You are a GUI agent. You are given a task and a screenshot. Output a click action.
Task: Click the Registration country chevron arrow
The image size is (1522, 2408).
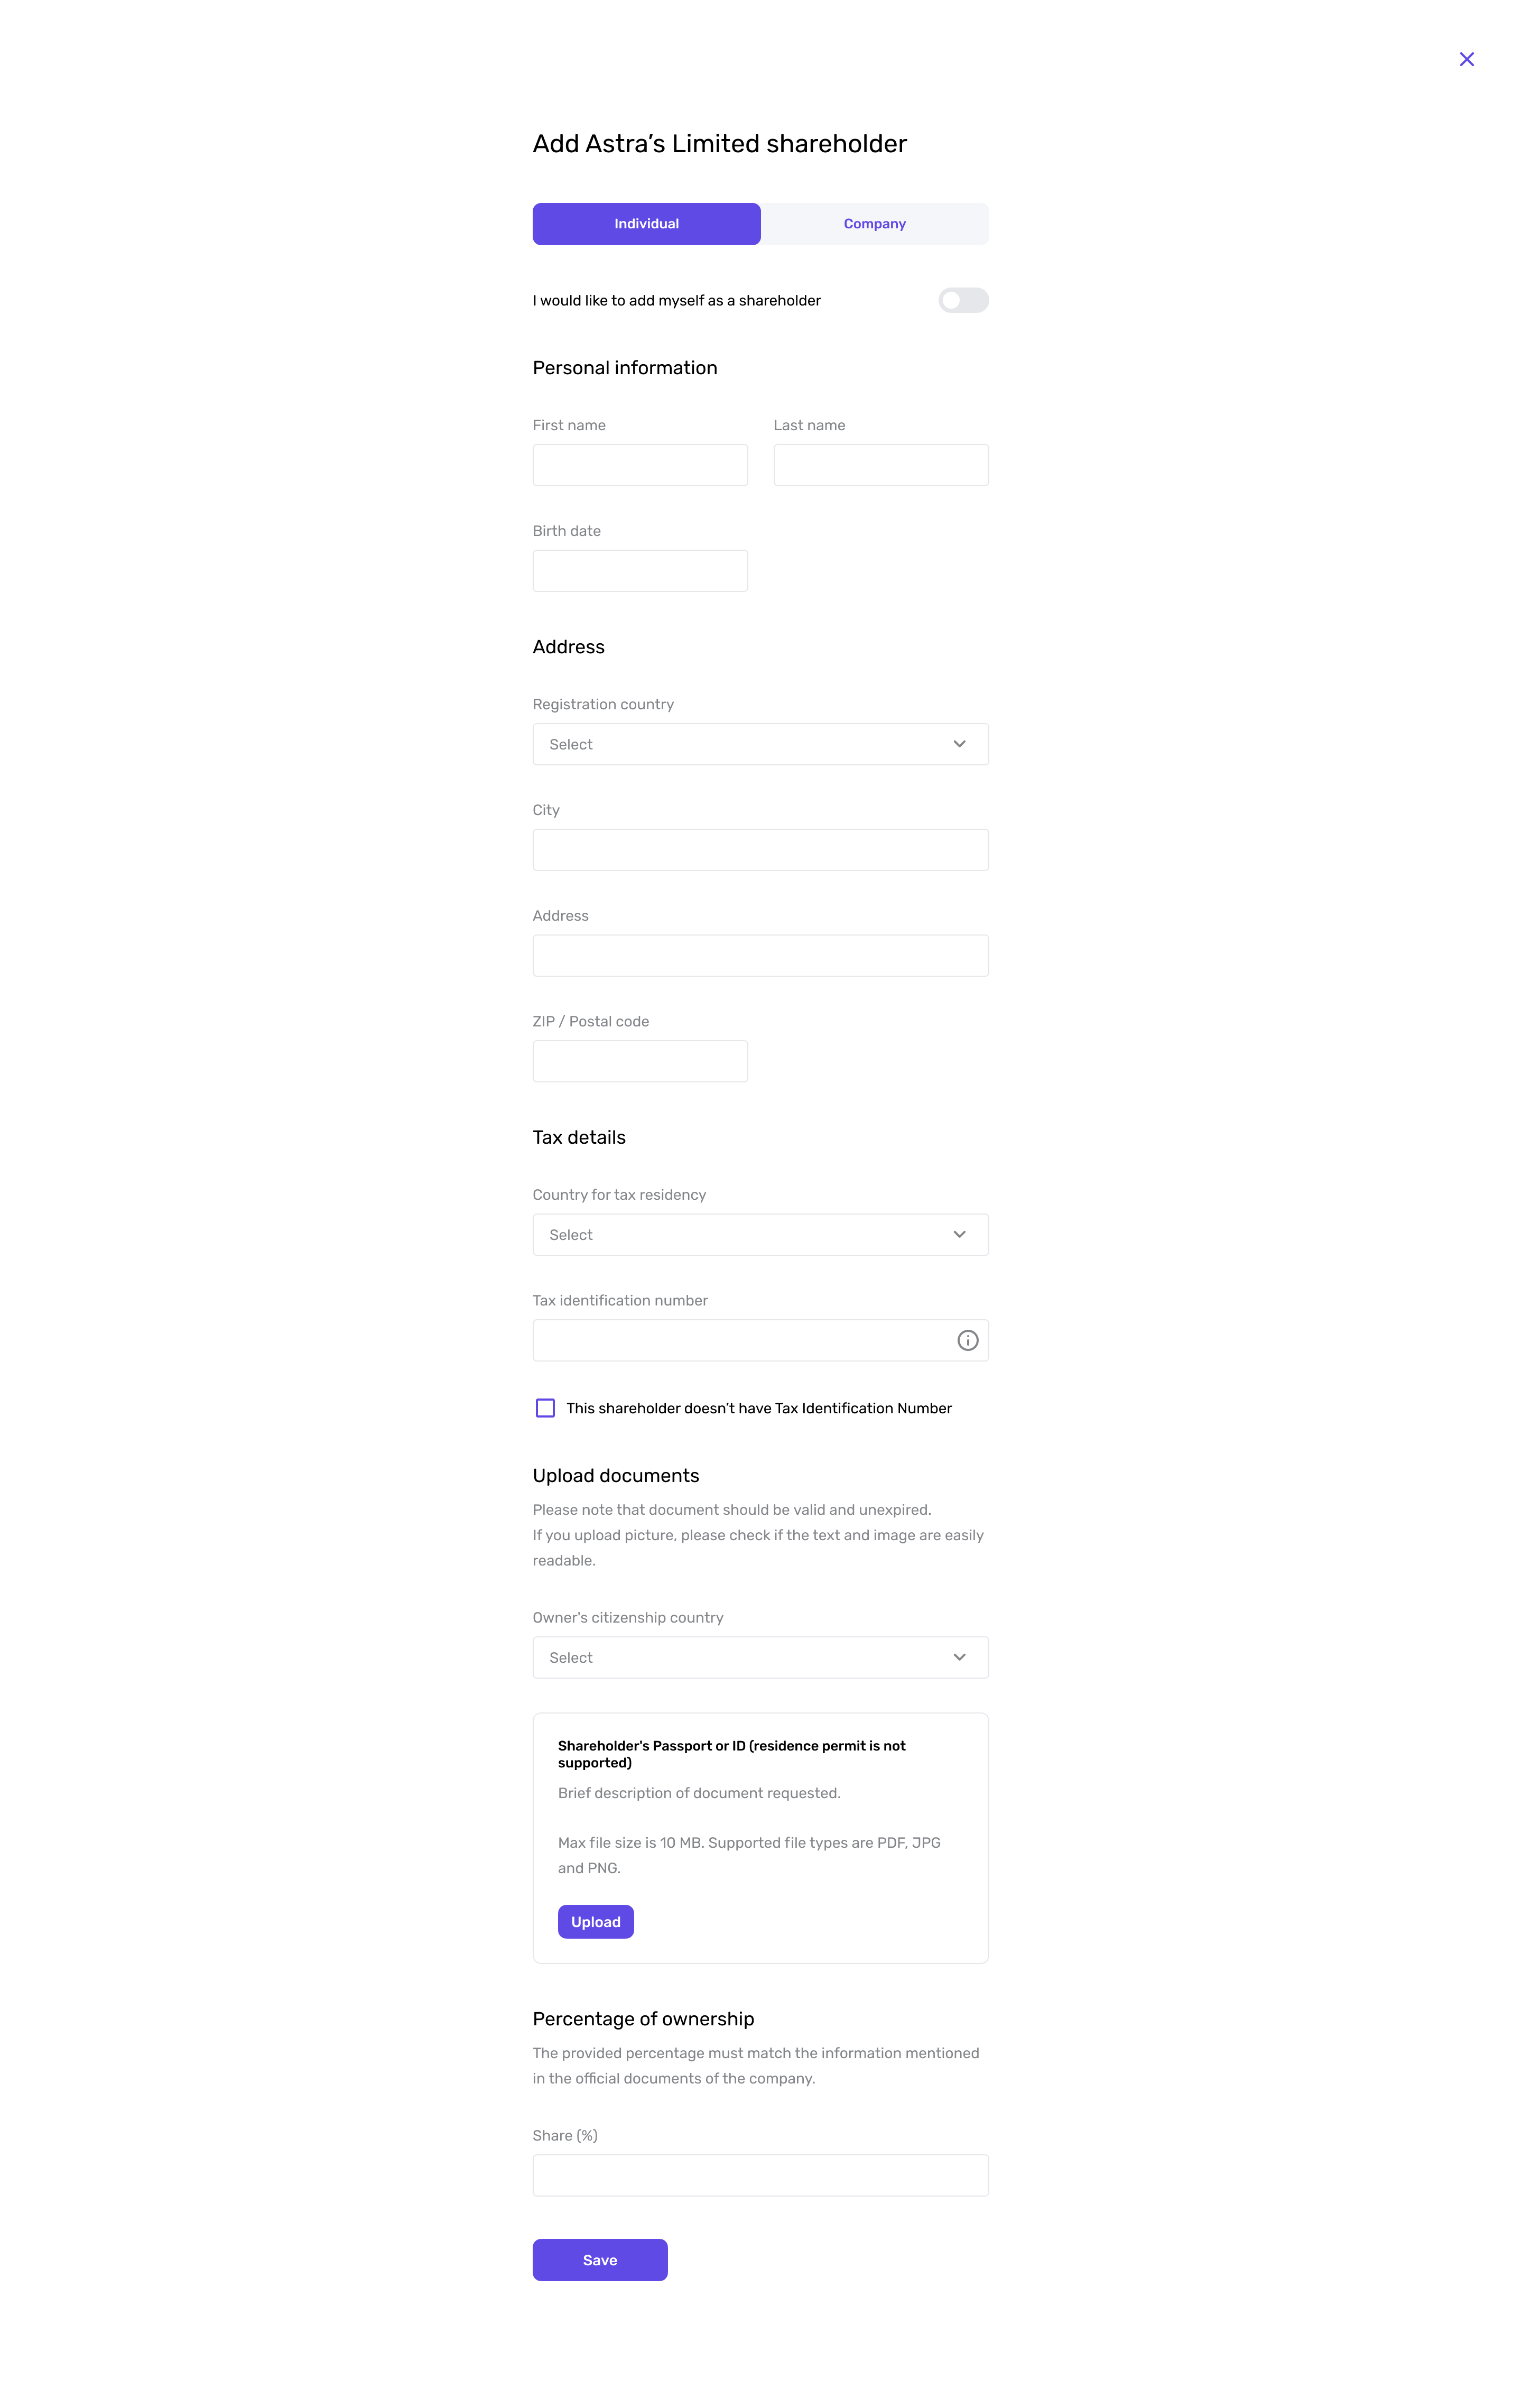959,744
